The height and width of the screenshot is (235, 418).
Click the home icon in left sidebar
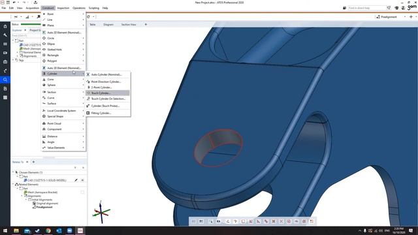5,26
